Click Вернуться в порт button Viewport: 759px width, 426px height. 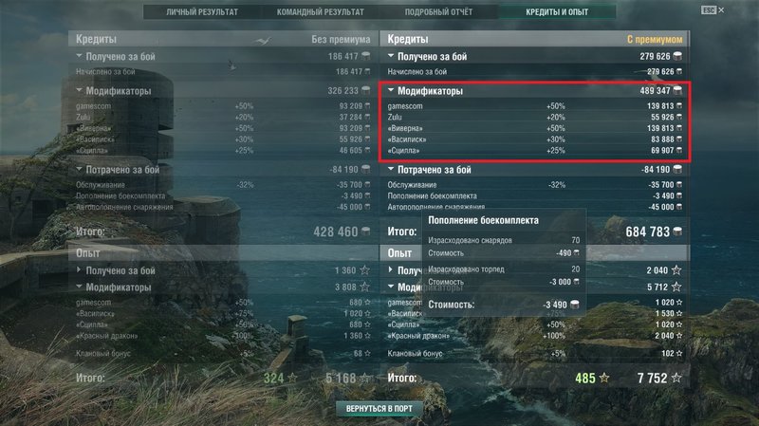[x=379, y=409]
